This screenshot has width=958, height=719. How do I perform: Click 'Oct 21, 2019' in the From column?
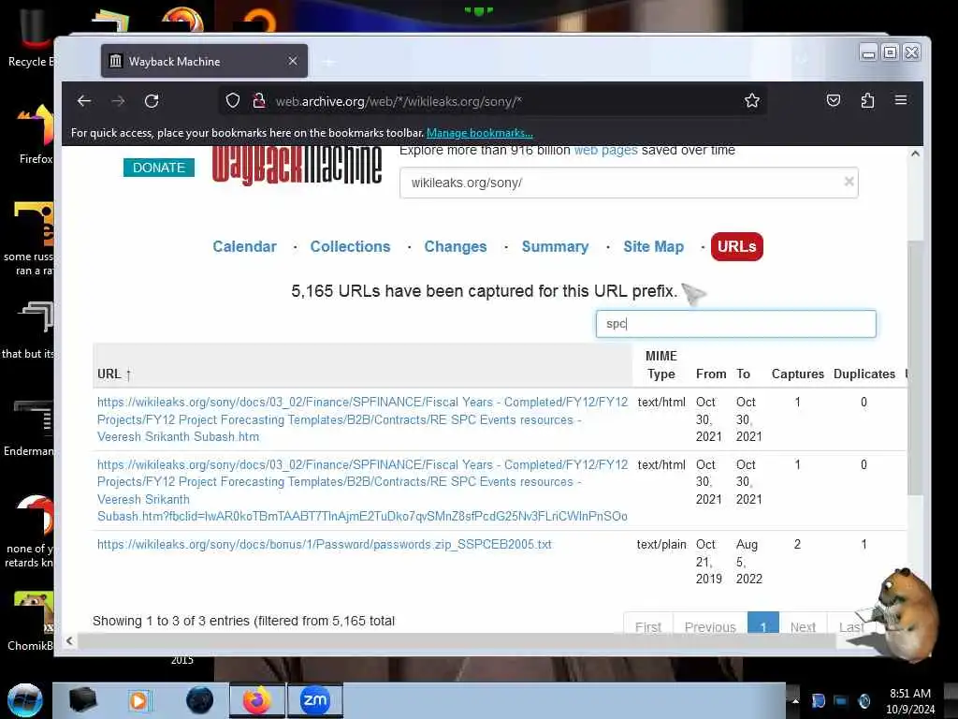tap(709, 562)
